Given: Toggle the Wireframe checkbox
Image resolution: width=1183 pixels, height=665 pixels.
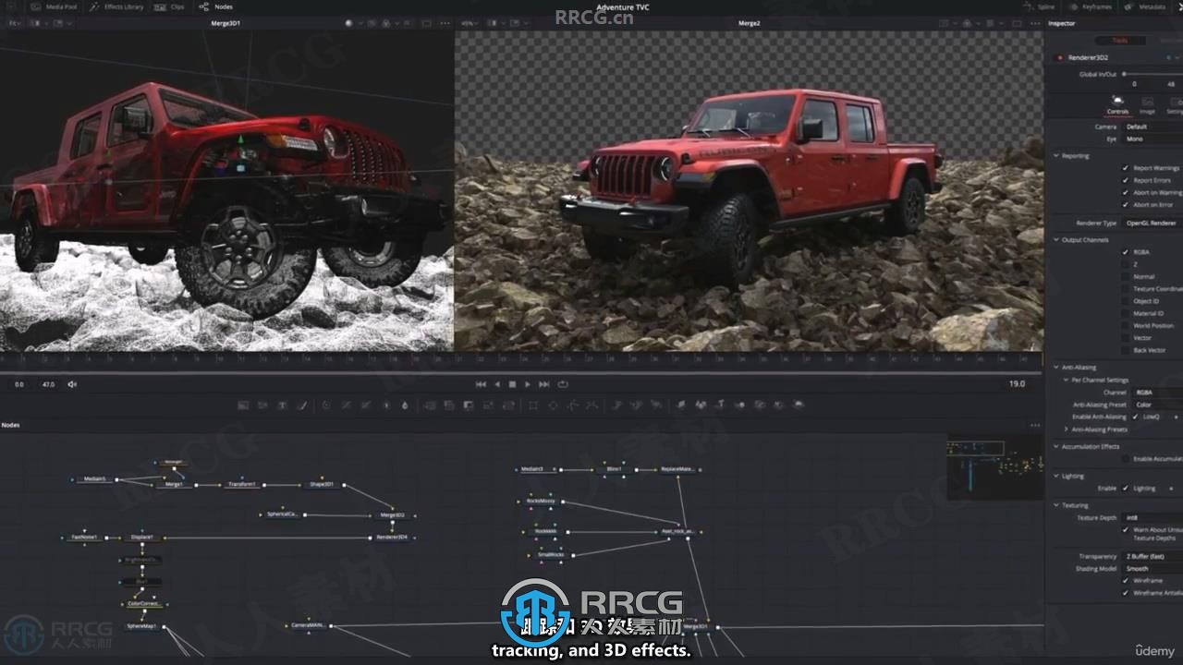Looking at the screenshot, I should tap(1125, 581).
